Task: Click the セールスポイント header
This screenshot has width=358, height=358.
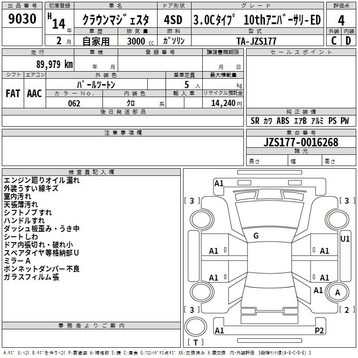Action: coord(301,52)
